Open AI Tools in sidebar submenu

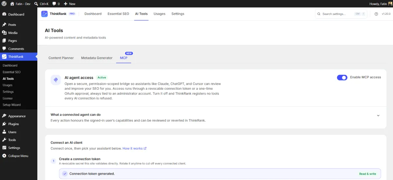8,79
